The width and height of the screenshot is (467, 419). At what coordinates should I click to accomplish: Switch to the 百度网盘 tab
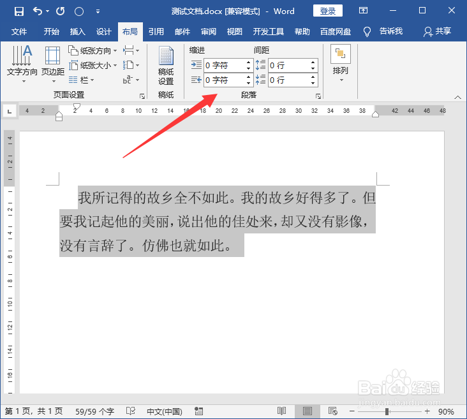click(336, 31)
